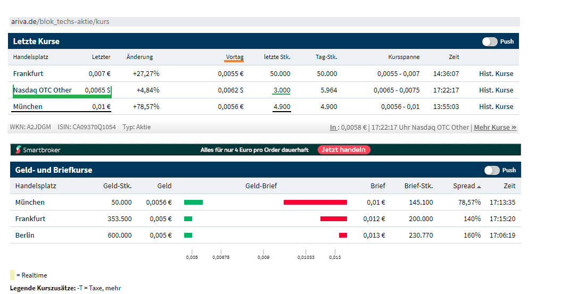The height and width of the screenshot is (294, 569).
Task: Sort by Spread column arrow
Action: [479, 187]
